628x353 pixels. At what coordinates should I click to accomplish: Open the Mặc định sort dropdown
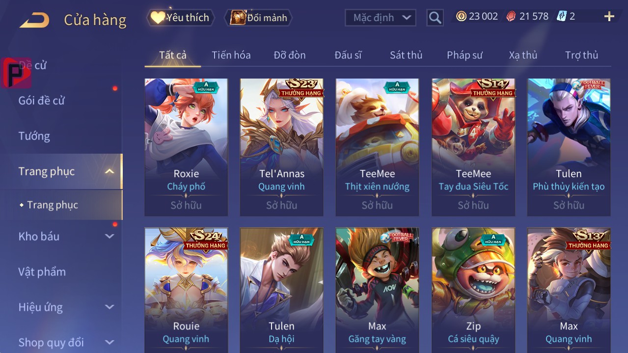coord(381,18)
